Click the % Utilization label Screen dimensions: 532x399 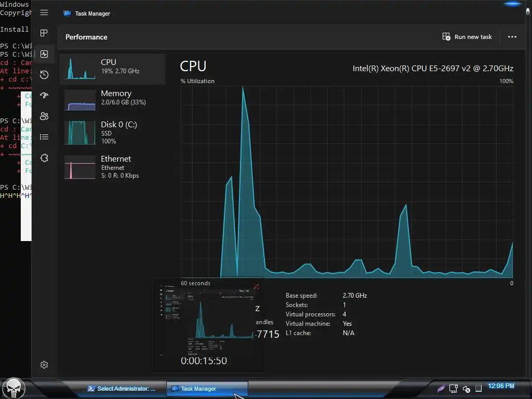click(197, 81)
